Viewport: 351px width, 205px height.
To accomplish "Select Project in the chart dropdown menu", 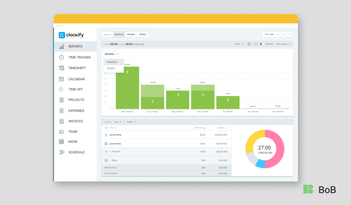I will click(111, 68).
